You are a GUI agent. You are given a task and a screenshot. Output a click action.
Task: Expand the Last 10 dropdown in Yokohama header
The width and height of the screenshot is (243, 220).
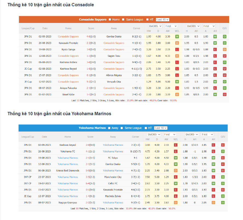pyautogui.click(x=161, y=128)
